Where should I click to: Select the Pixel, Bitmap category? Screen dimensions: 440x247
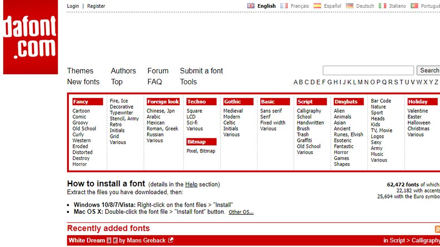pyautogui.click(x=201, y=151)
